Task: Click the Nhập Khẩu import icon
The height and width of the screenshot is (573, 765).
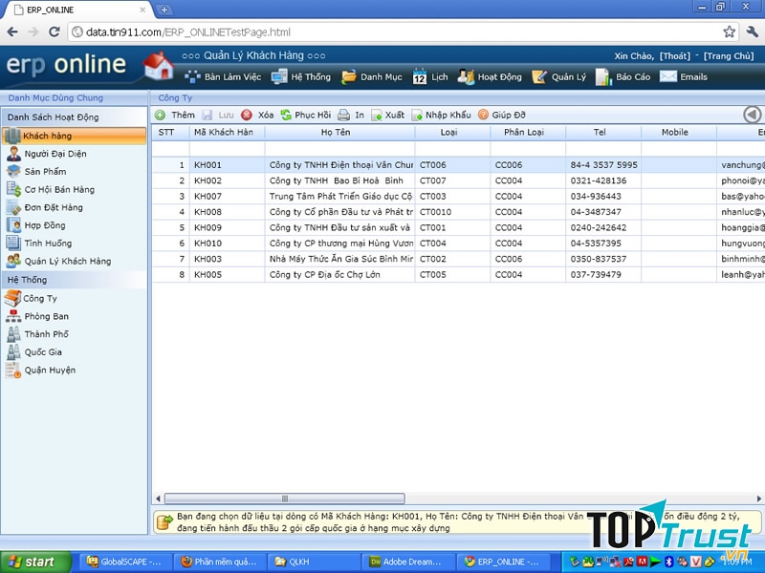Action: point(417,115)
